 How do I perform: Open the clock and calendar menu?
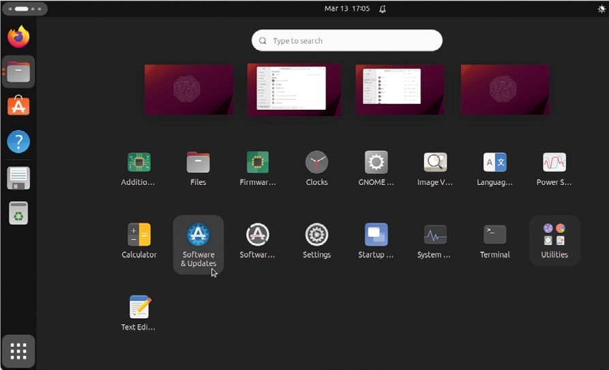(x=347, y=9)
